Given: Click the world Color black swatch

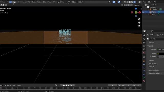Looking at the screenshot, I should click(x=161, y=54).
